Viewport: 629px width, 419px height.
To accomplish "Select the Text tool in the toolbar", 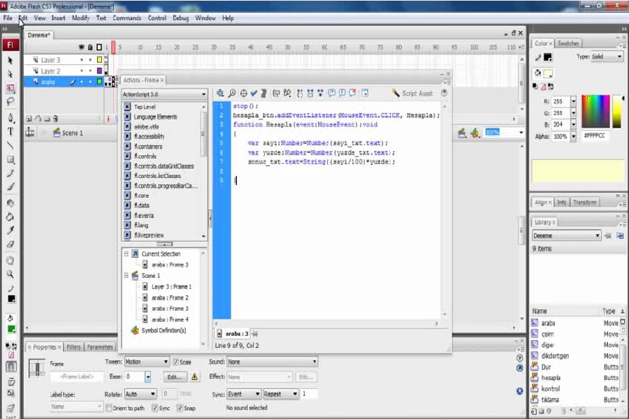I will 10,131.
